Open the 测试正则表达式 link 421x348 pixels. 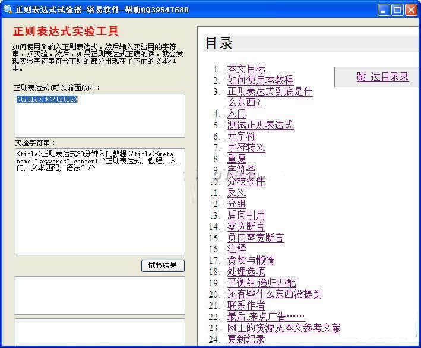pos(261,125)
